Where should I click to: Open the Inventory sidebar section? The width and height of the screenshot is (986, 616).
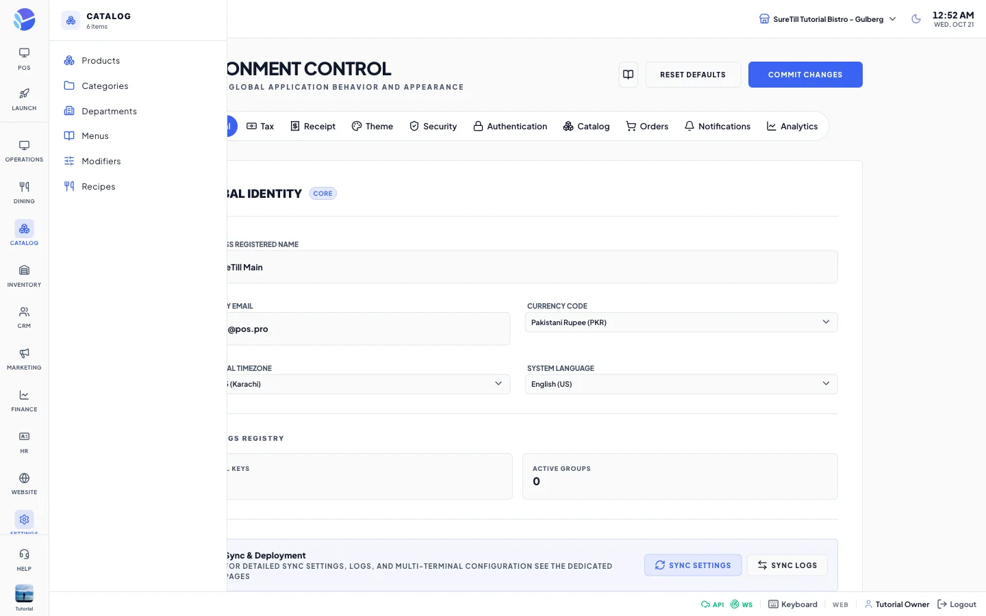(x=24, y=276)
